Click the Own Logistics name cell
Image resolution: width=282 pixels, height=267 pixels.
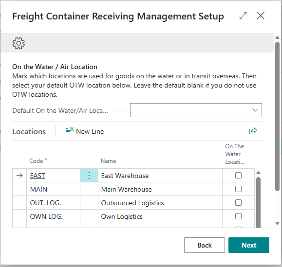[160, 216]
